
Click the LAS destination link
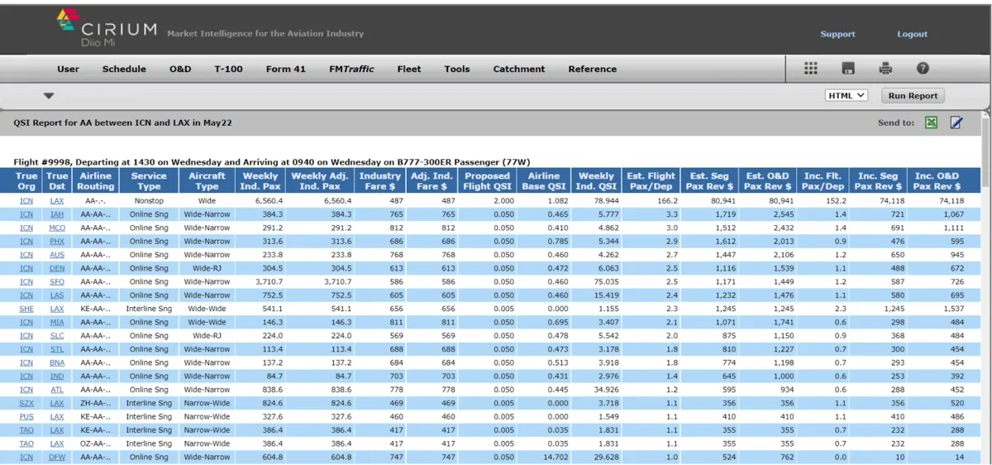(57, 295)
